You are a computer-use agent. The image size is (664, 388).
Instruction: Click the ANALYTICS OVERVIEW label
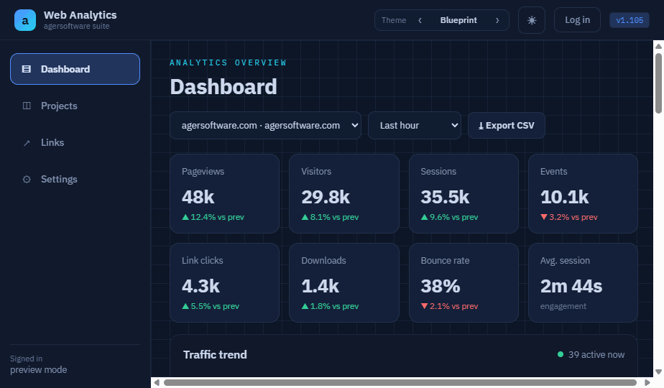coord(228,63)
